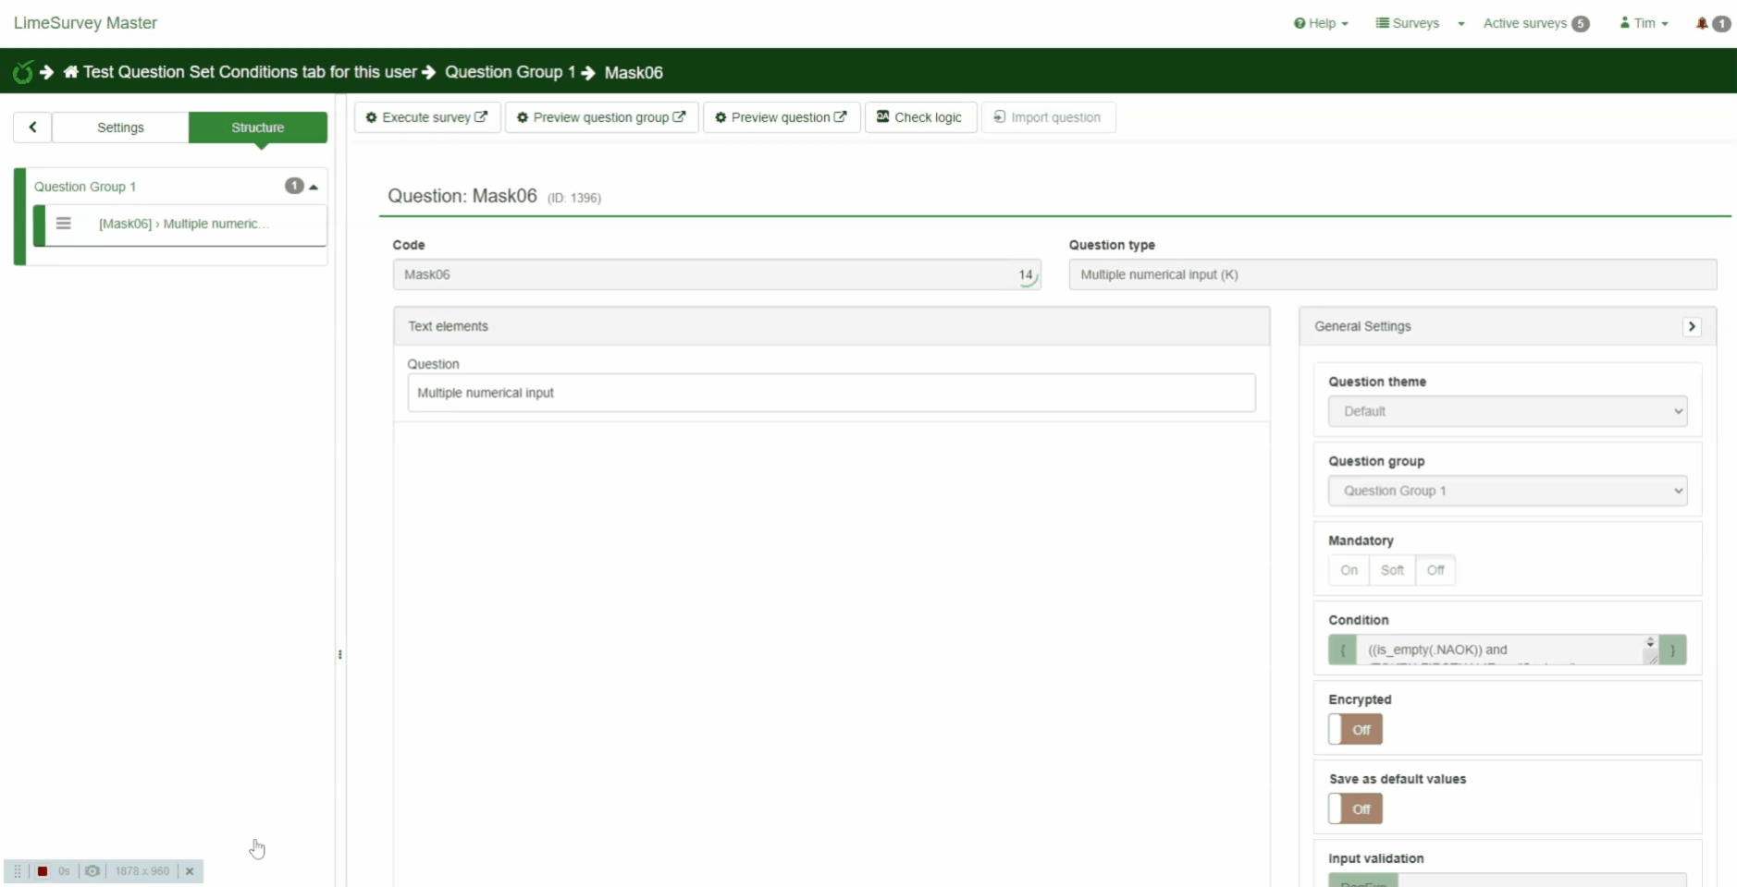Set Mandatory to Soft
This screenshot has height=887, width=1737.
[x=1392, y=570]
